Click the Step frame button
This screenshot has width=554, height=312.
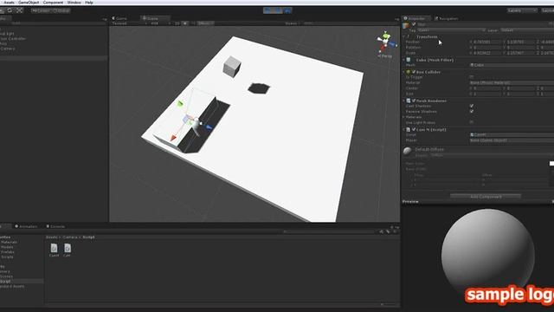click(287, 10)
